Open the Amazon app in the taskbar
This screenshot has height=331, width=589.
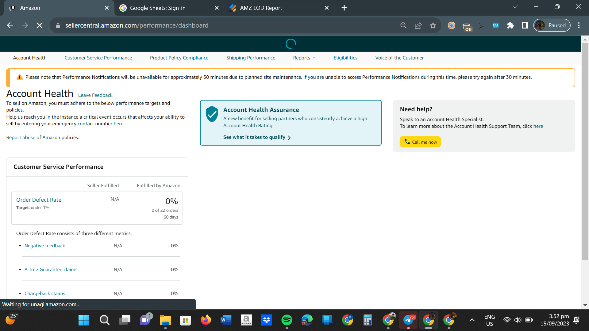(x=246, y=320)
